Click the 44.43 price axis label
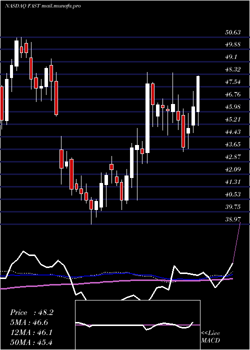The image size is (250, 350). [233, 132]
